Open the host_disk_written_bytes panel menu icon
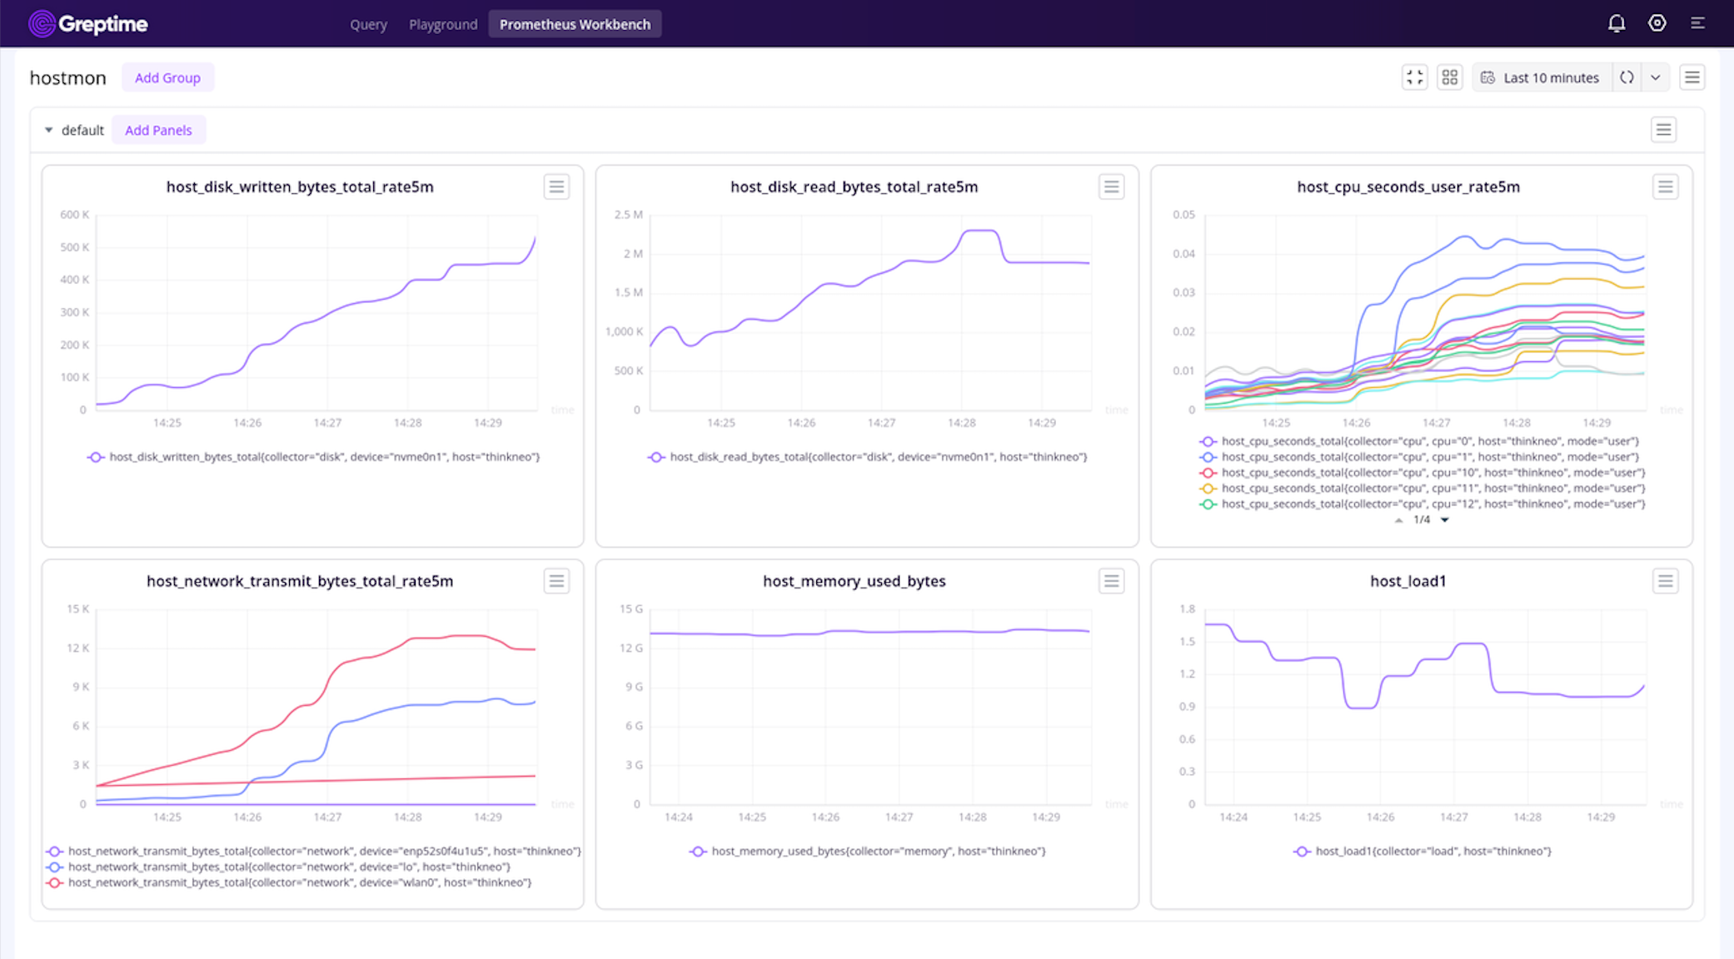Screen dimensions: 1734x959 tap(556, 186)
